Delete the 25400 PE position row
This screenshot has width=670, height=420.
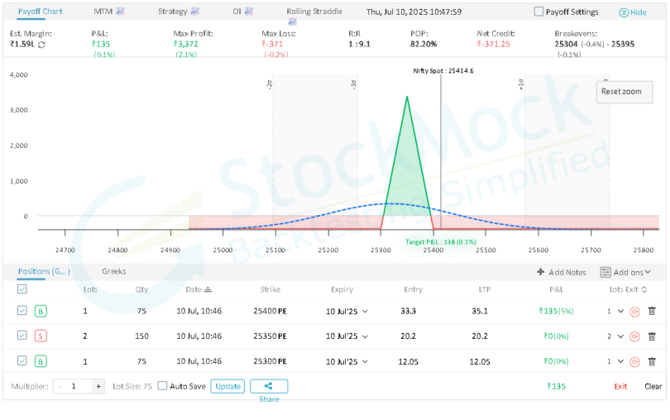click(652, 311)
